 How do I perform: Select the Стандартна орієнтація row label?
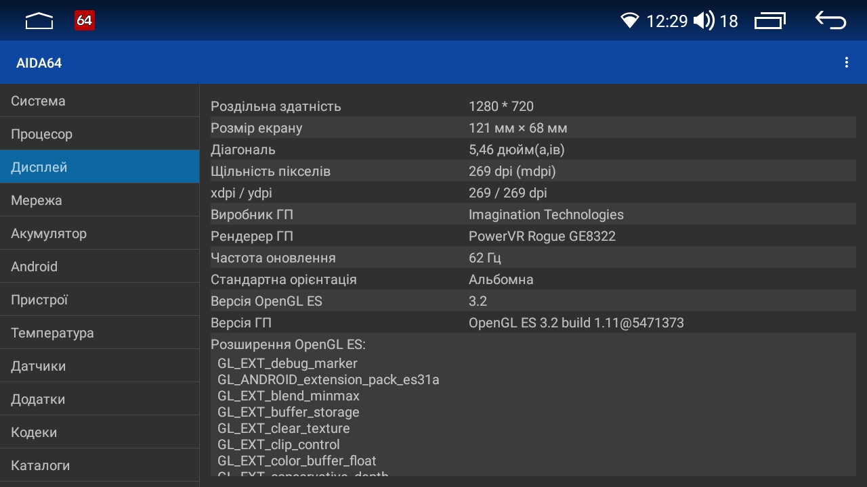(x=283, y=279)
